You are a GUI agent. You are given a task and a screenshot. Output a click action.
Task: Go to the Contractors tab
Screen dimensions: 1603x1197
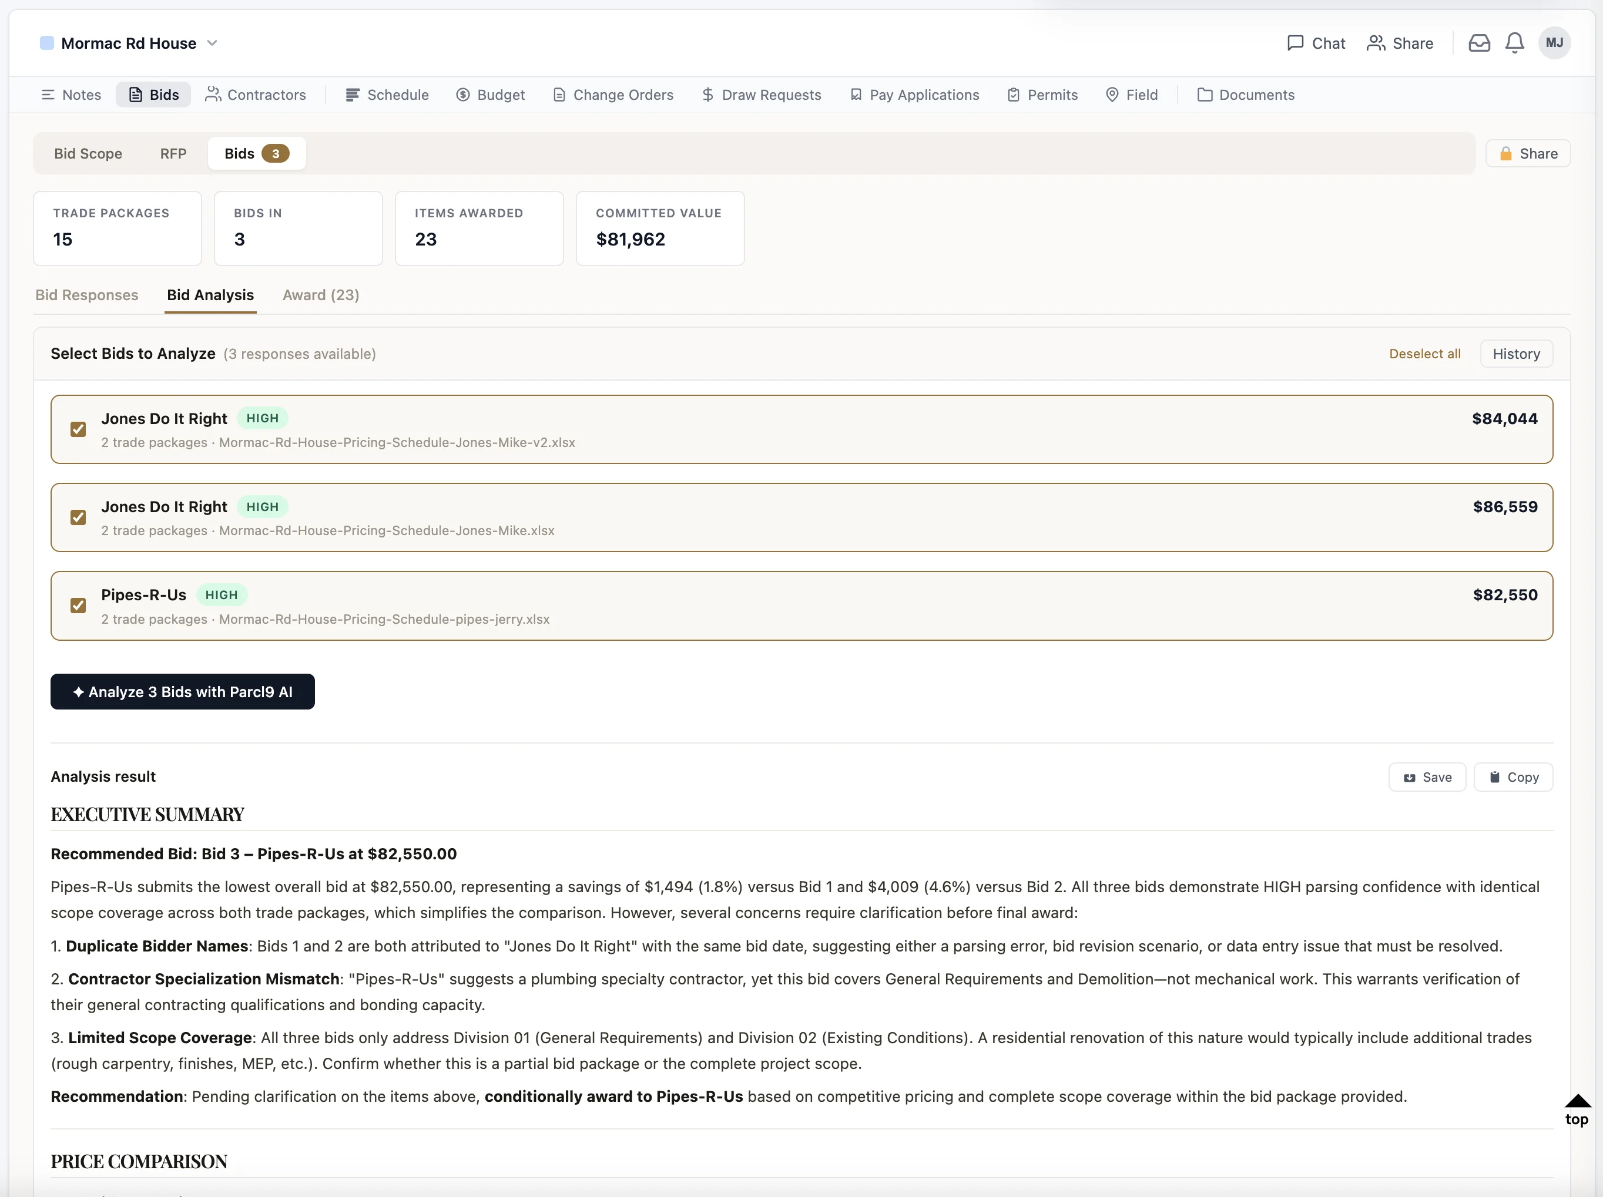256,95
